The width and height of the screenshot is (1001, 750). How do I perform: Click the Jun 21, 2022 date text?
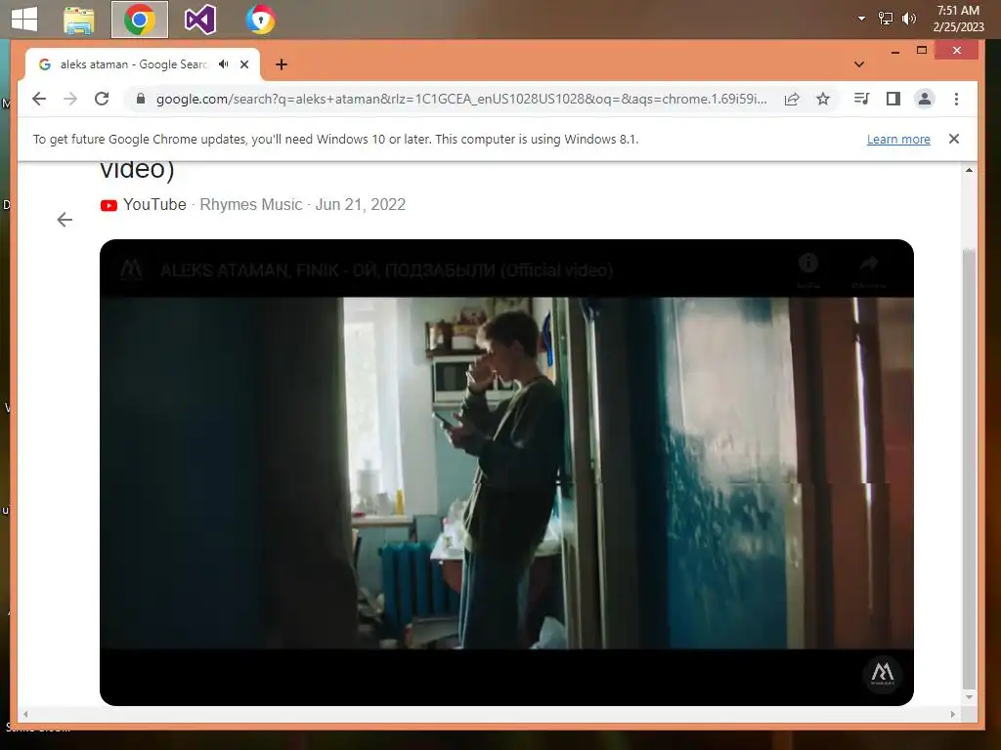361,205
